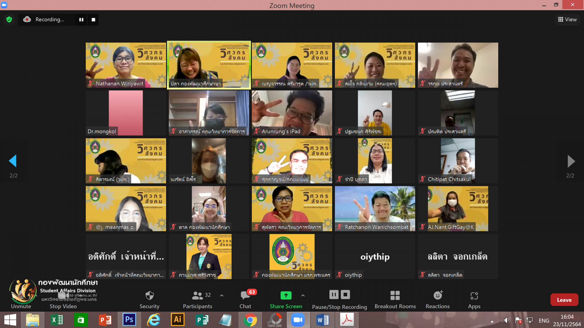Pause the recording from the top bar

[81, 20]
